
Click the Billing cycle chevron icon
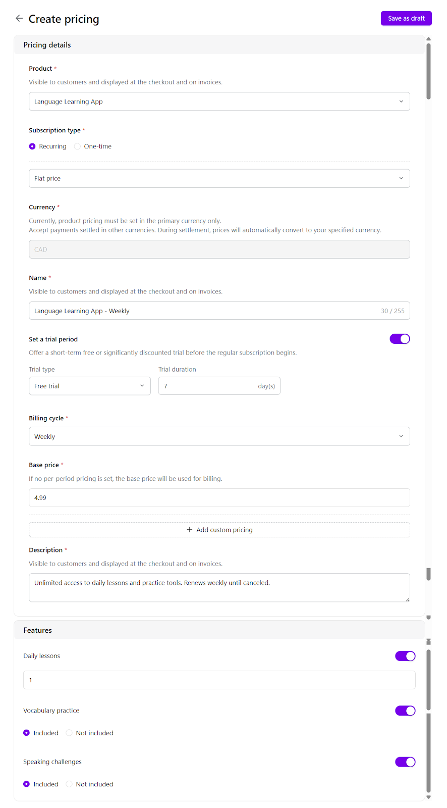click(x=401, y=436)
